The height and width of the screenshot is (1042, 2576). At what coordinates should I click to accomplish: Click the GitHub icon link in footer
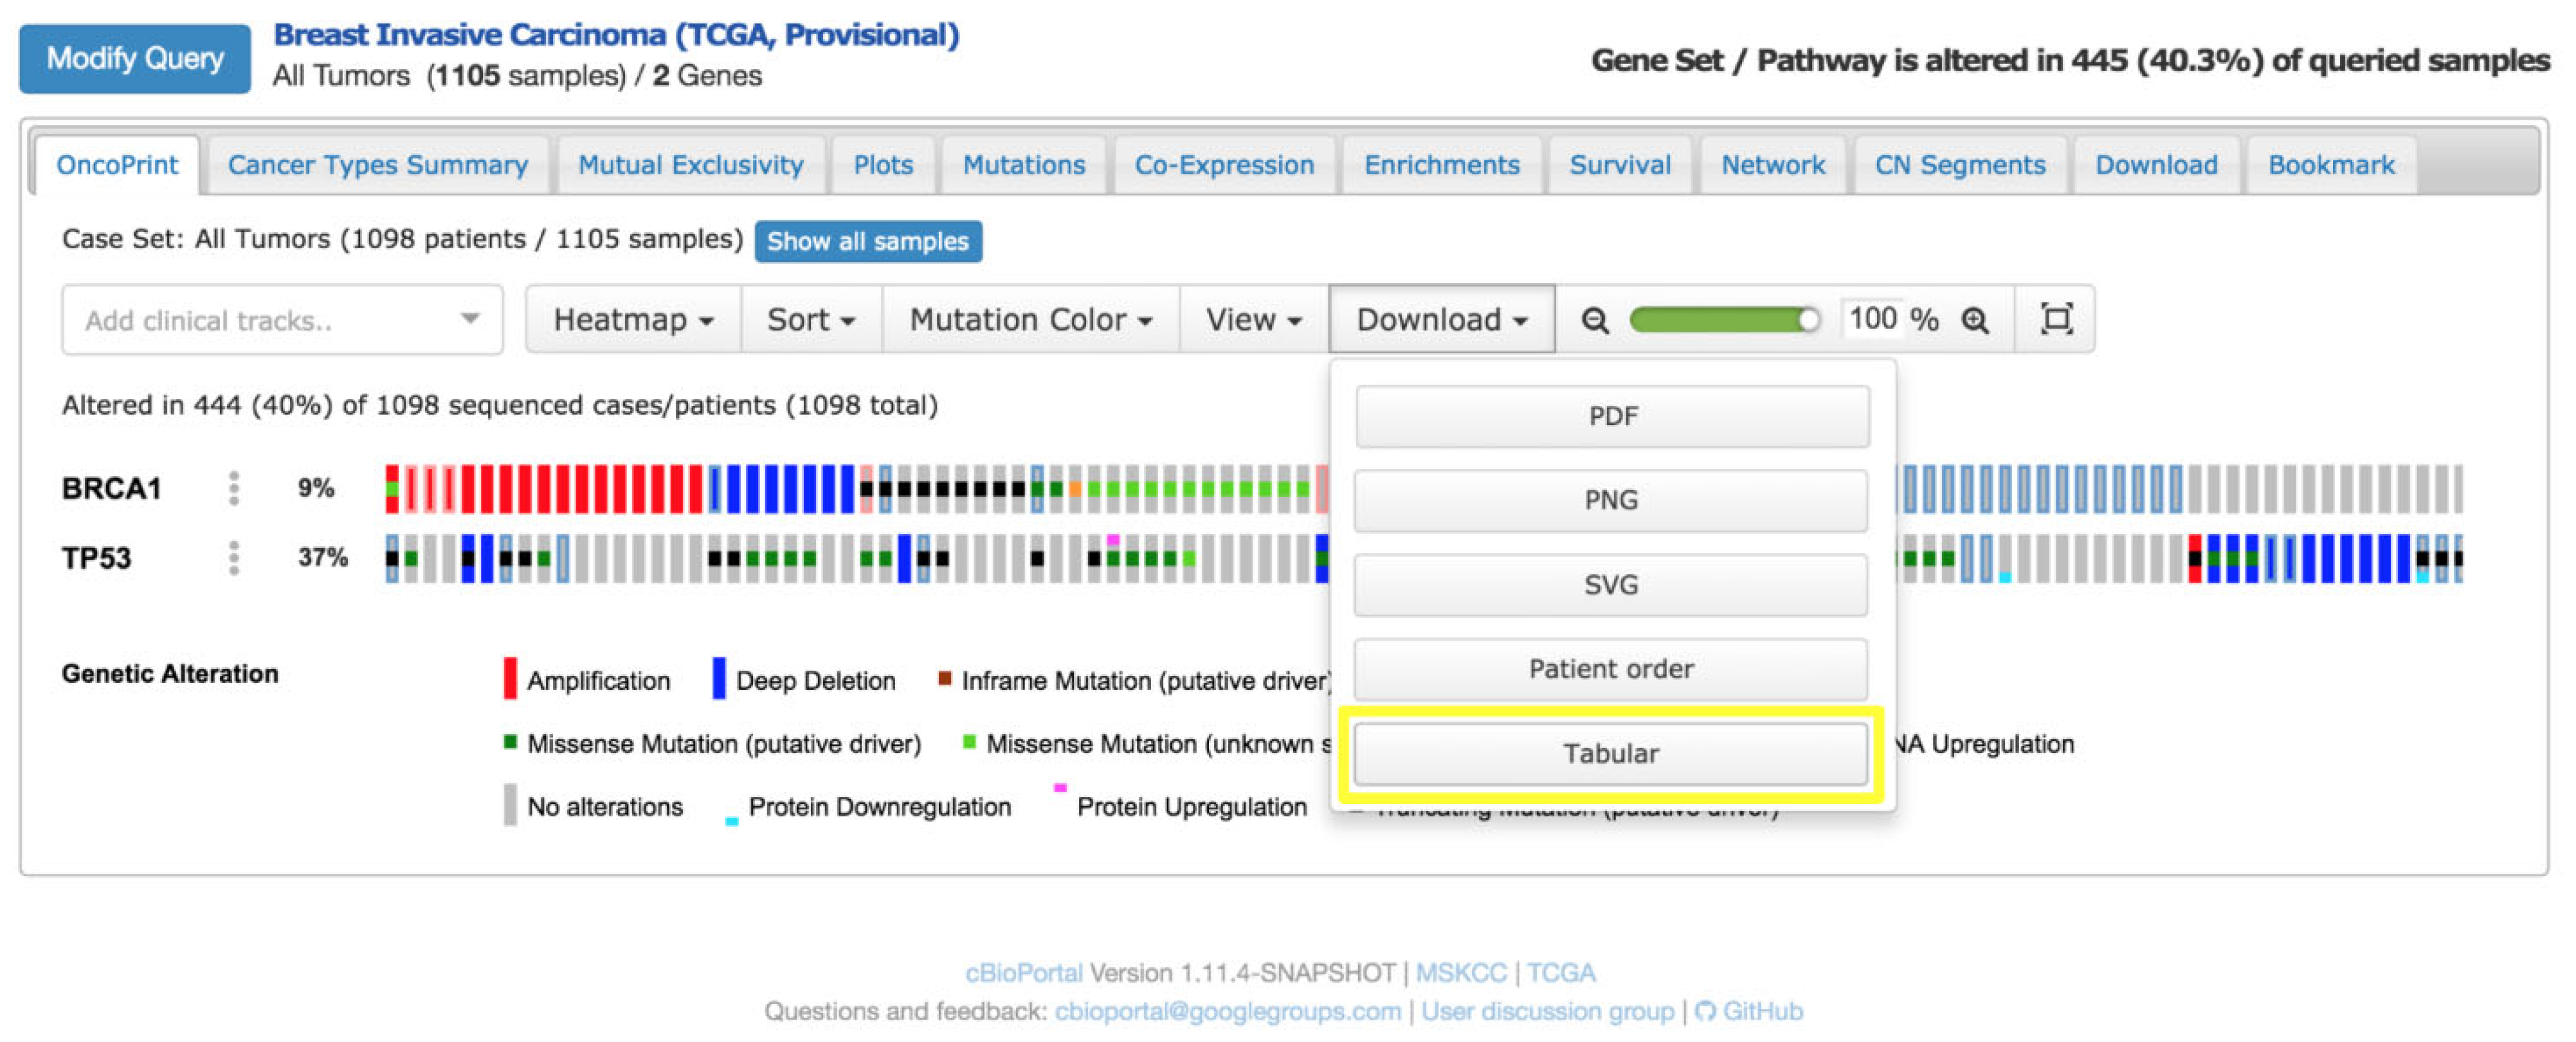(1705, 1011)
